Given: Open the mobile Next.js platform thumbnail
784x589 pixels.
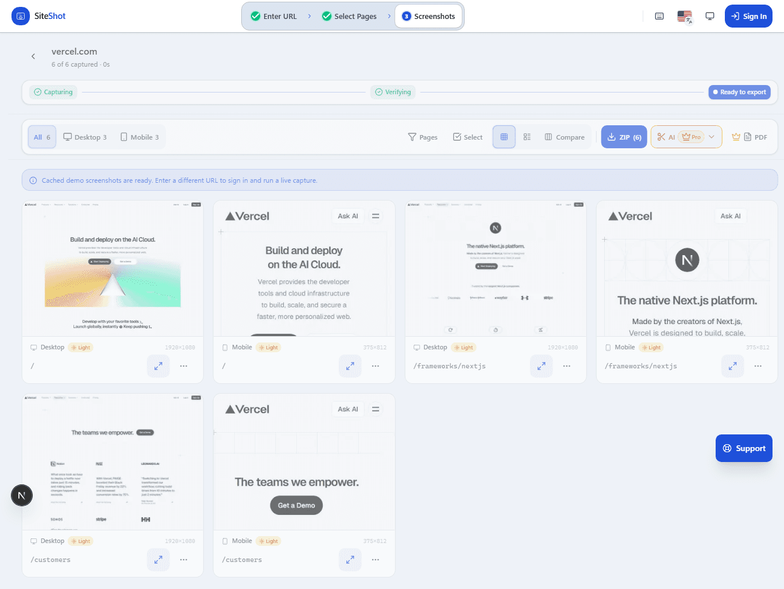Looking at the screenshot, I should [x=687, y=268].
